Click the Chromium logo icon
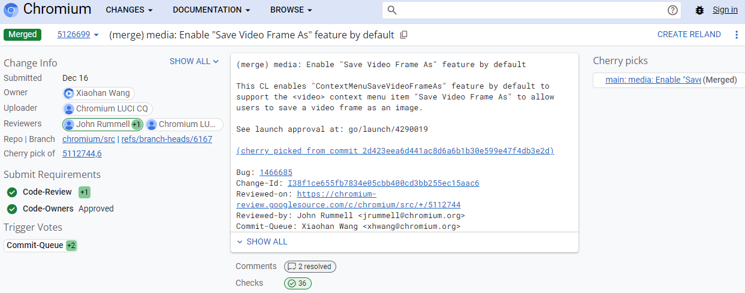The image size is (745, 293). coord(11,10)
